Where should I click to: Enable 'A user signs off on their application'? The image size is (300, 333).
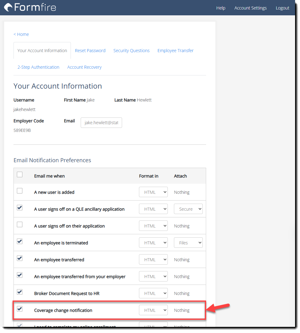pos(19,224)
